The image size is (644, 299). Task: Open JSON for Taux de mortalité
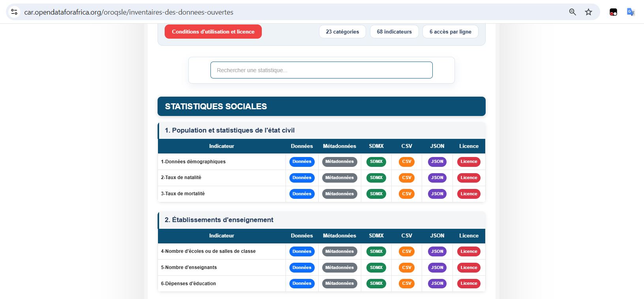click(437, 194)
